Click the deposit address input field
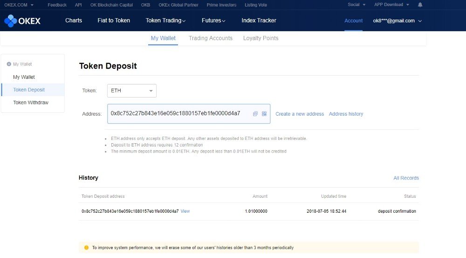The width and height of the screenshot is (466, 258). tap(189, 114)
